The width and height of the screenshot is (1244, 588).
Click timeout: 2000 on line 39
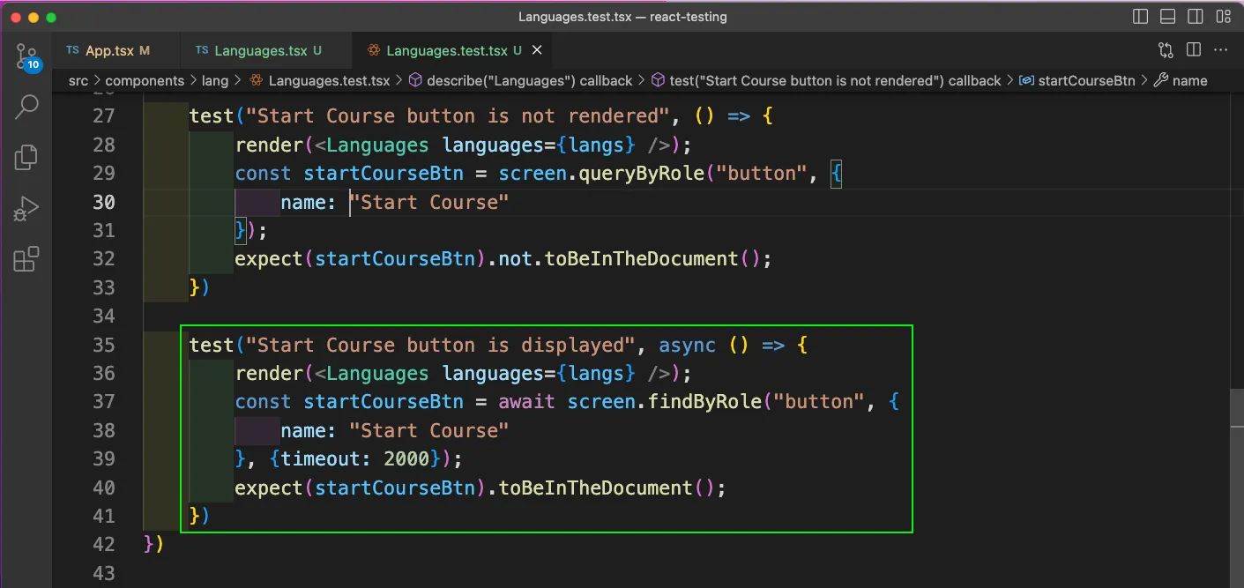click(x=355, y=459)
